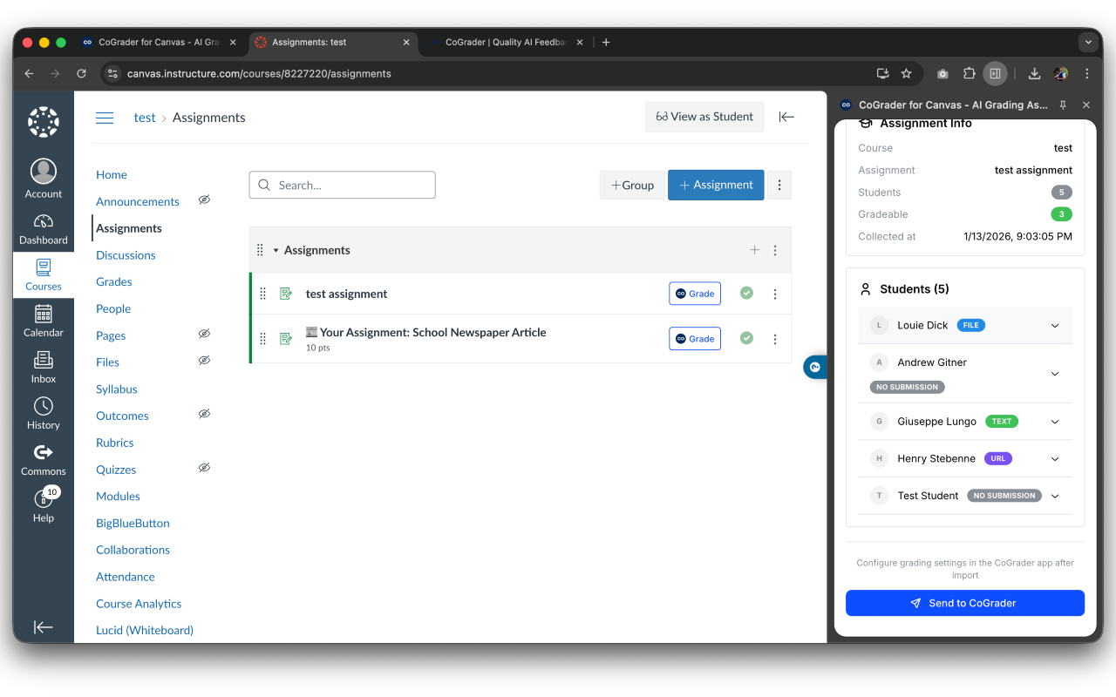Click the browser address bar URL
Viewport: 1116px width, 697px height.
coord(259,74)
